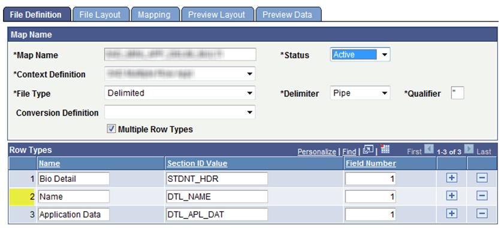Click the First link in Row Types
The image size is (504, 228).
414,151
